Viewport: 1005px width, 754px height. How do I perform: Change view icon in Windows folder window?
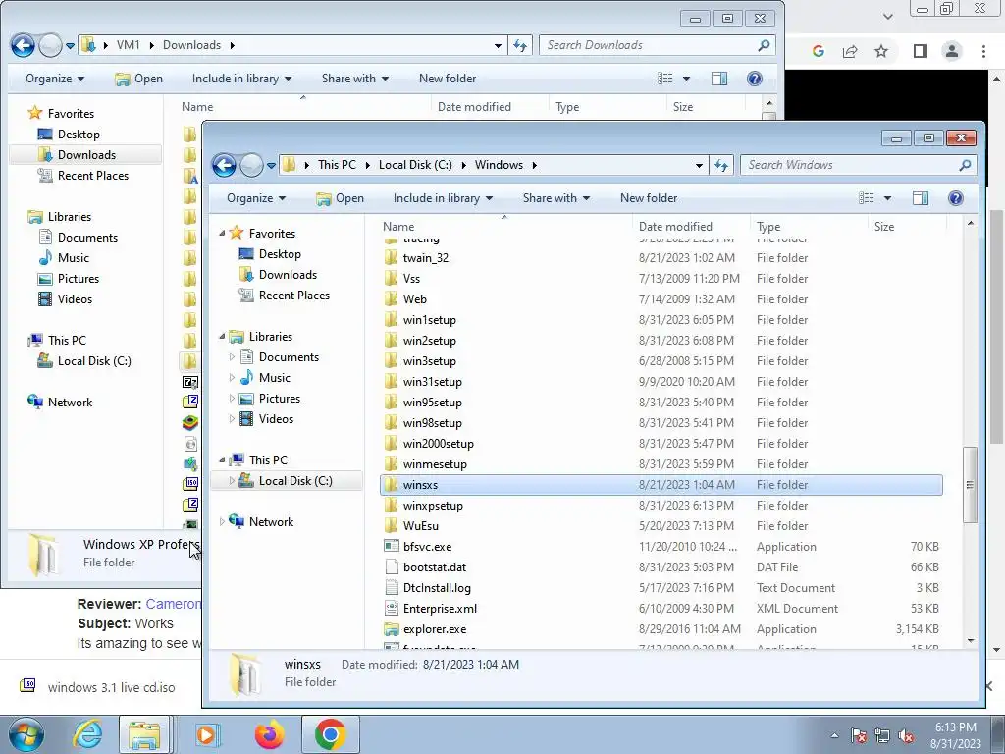[867, 198]
